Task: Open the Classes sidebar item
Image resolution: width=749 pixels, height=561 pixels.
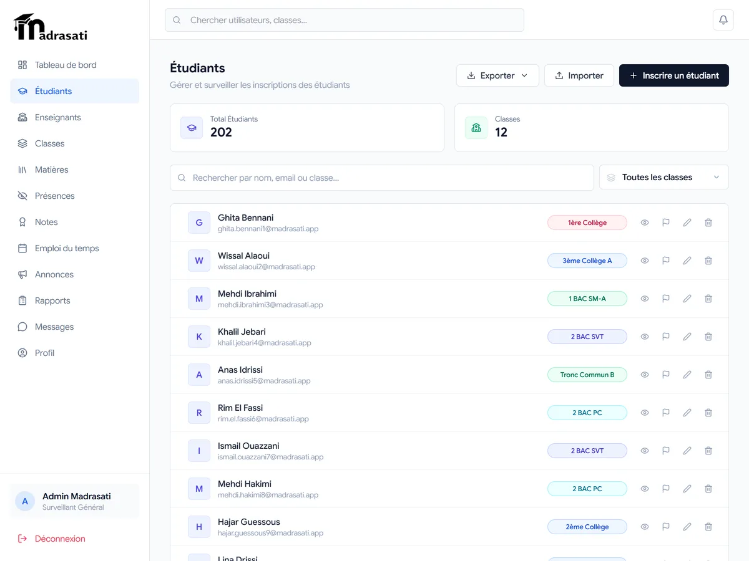Action: click(74, 143)
